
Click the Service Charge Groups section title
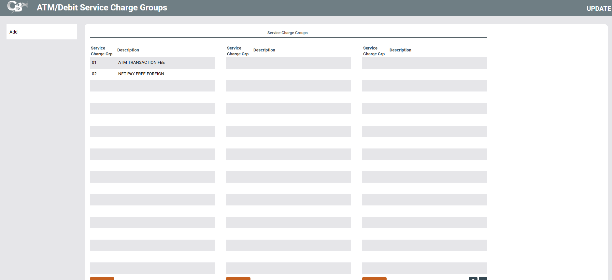click(x=287, y=33)
